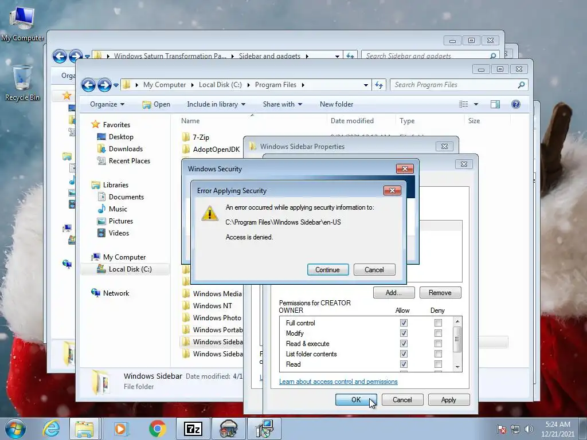Toggle Deny List folder contents checkbox
587x440 pixels.
click(438, 354)
